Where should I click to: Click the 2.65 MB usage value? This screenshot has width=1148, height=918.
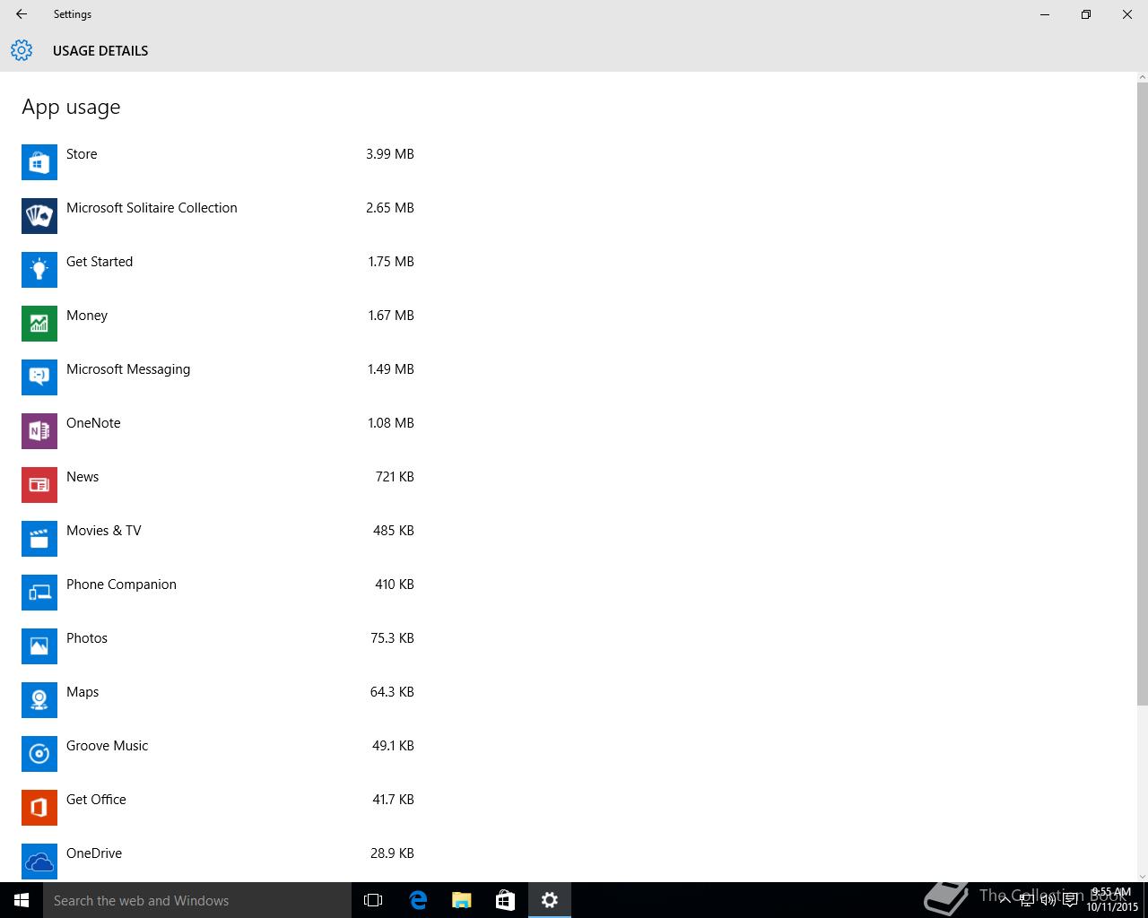(390, 208)
